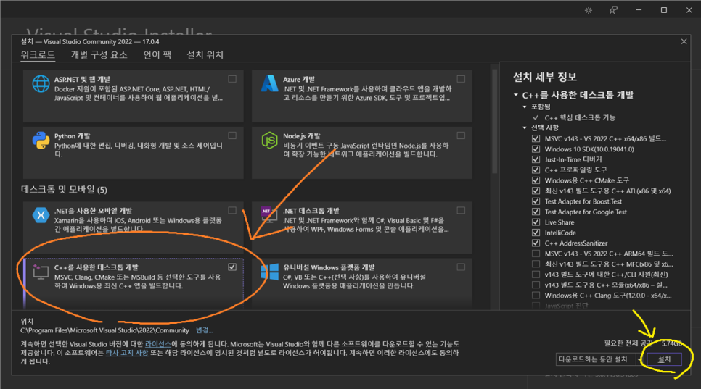
Task: Click the Azure development logo icon
Action: click(269, 83)
